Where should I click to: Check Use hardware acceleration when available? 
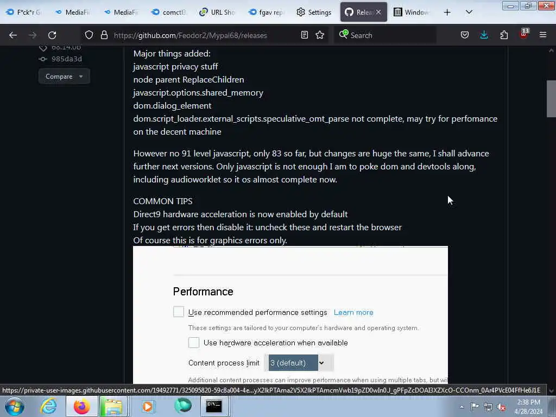[194, 343]
